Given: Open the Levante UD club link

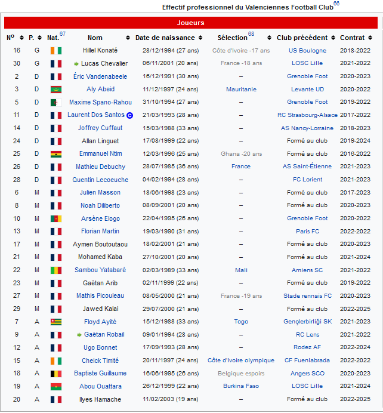Looking at the screenshot, I should click(307, 90).
